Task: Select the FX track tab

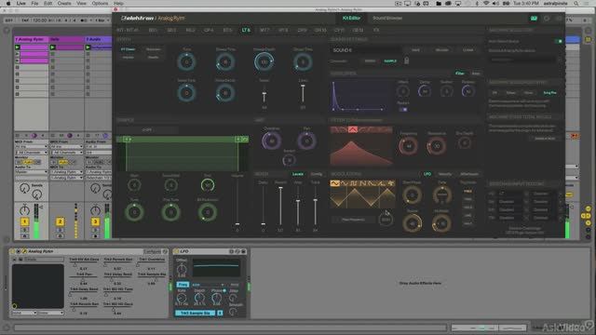Action: (376, 30)
